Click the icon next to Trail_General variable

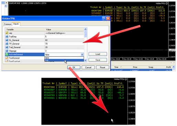tap(7, 47)
